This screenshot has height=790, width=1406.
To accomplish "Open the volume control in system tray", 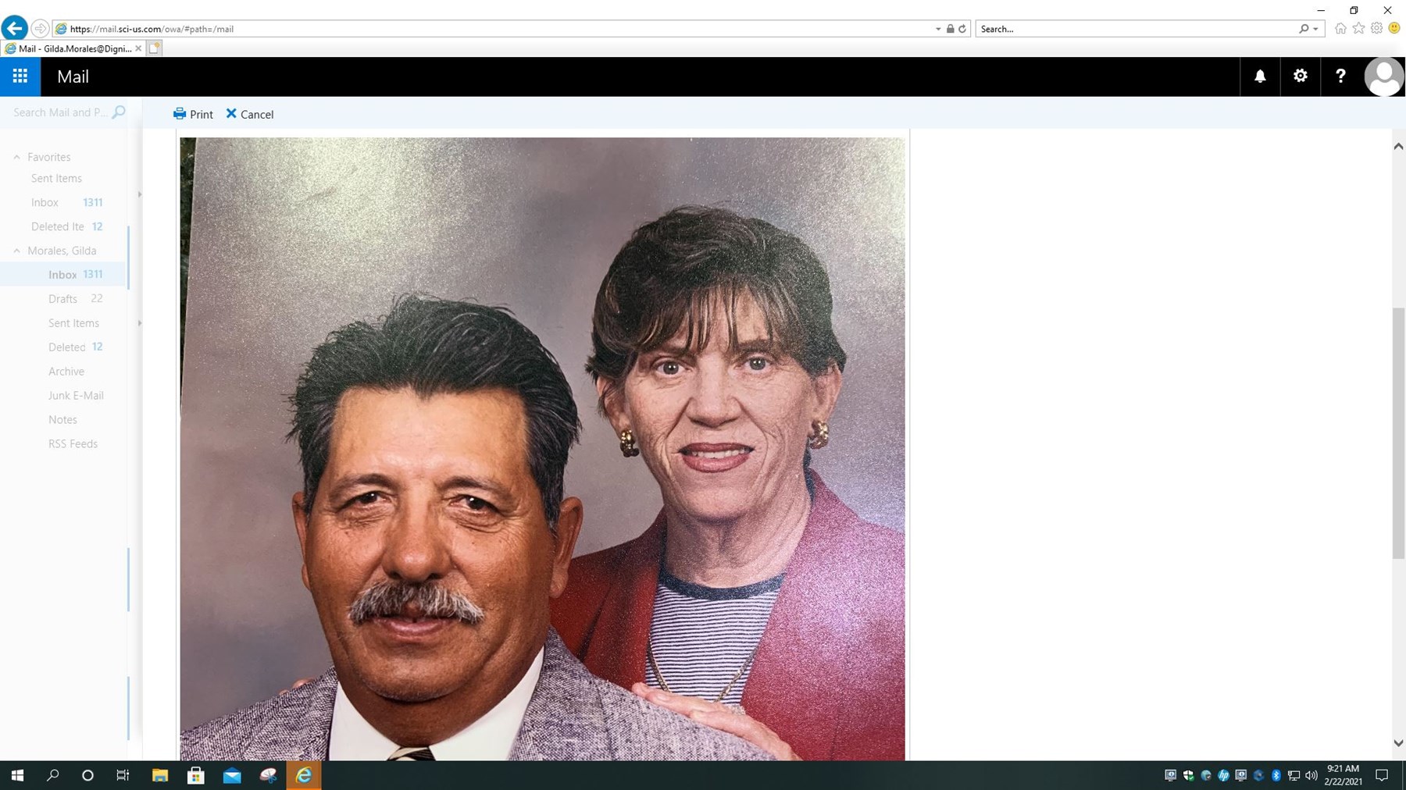I will coord(1311,775).
